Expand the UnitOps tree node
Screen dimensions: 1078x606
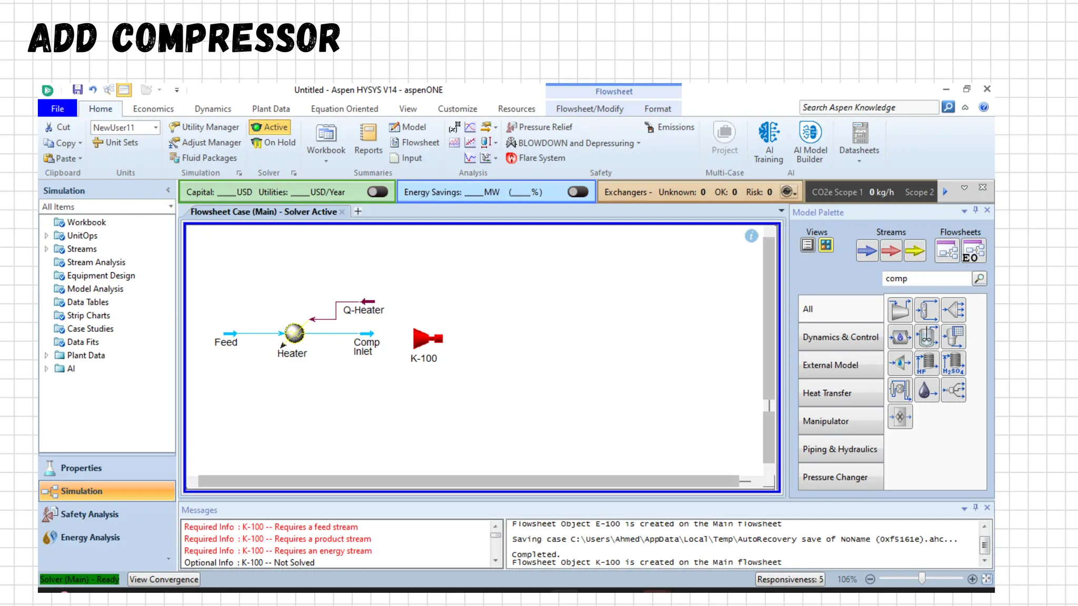[x=46, y=236]
